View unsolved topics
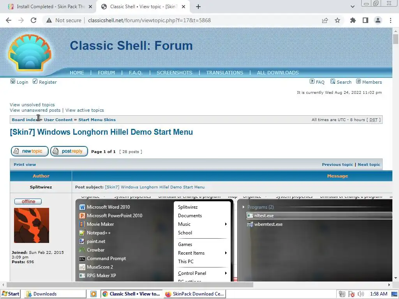Viewport: 399px width, 299px height. pyautogui.click(x=32, y=105)
